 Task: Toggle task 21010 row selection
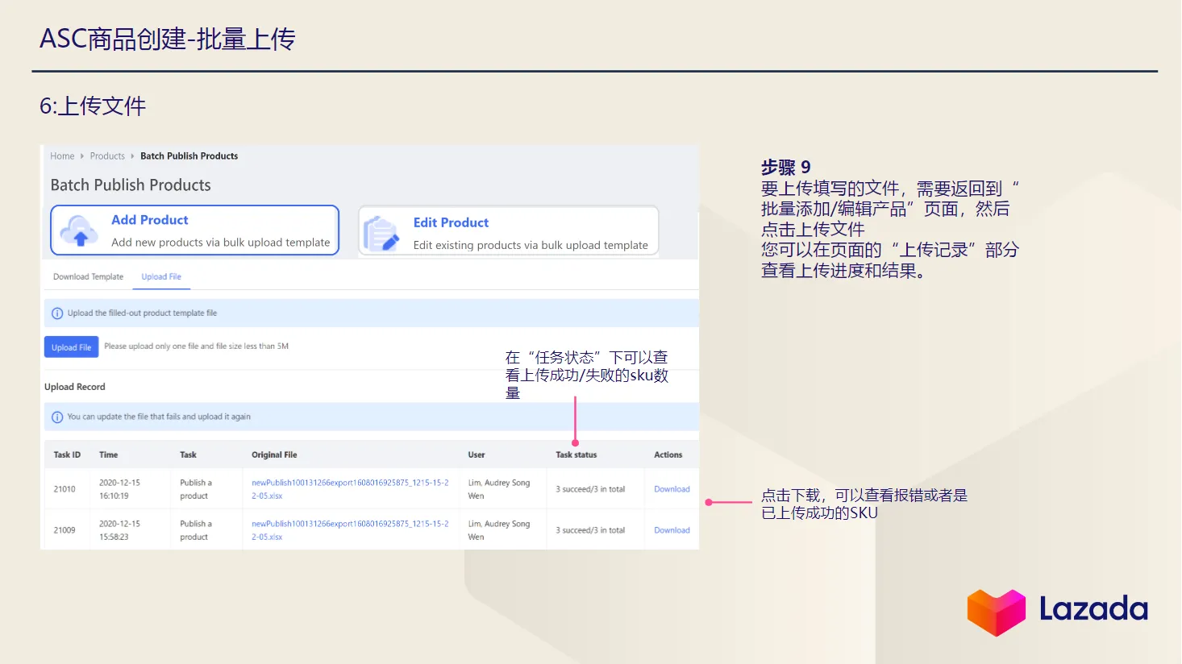(x=66, y=488)
